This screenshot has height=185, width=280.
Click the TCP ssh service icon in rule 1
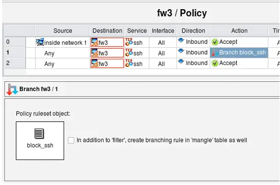pyautogui.click(x=129, y=52)
